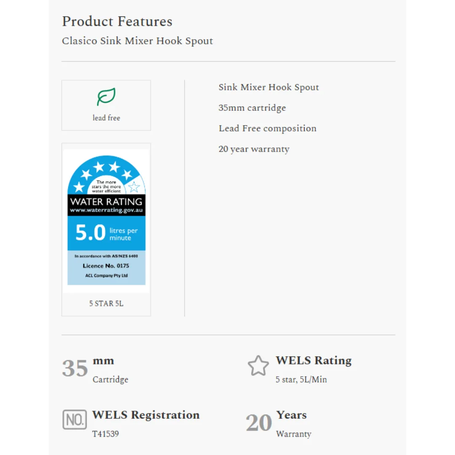This screenshot has width=455, height=455.
Task: Click the green lead free leaf icon
Action: coord(106,97)
